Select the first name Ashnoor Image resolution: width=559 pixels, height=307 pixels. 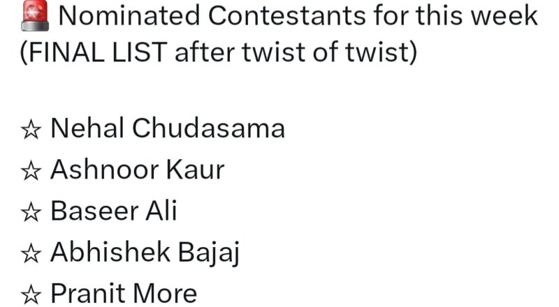tap(106, 170)
